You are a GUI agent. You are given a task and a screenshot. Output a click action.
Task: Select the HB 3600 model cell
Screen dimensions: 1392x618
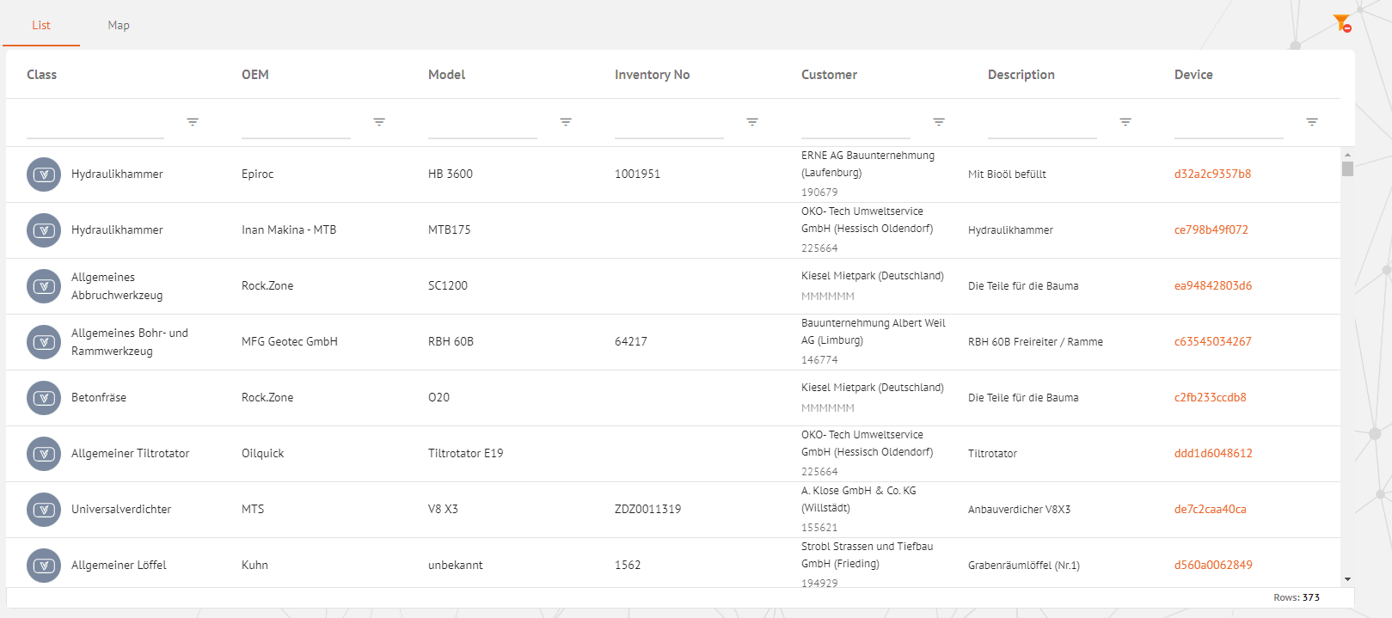tap(451, 174)
